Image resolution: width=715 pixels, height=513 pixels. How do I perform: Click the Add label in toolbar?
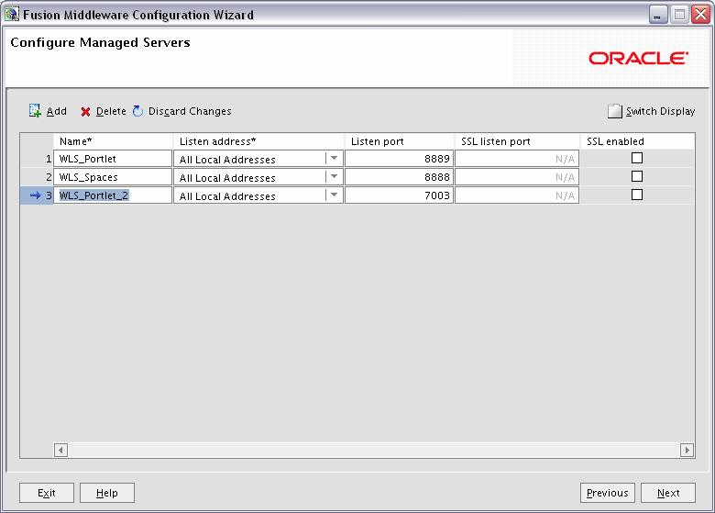57,111
